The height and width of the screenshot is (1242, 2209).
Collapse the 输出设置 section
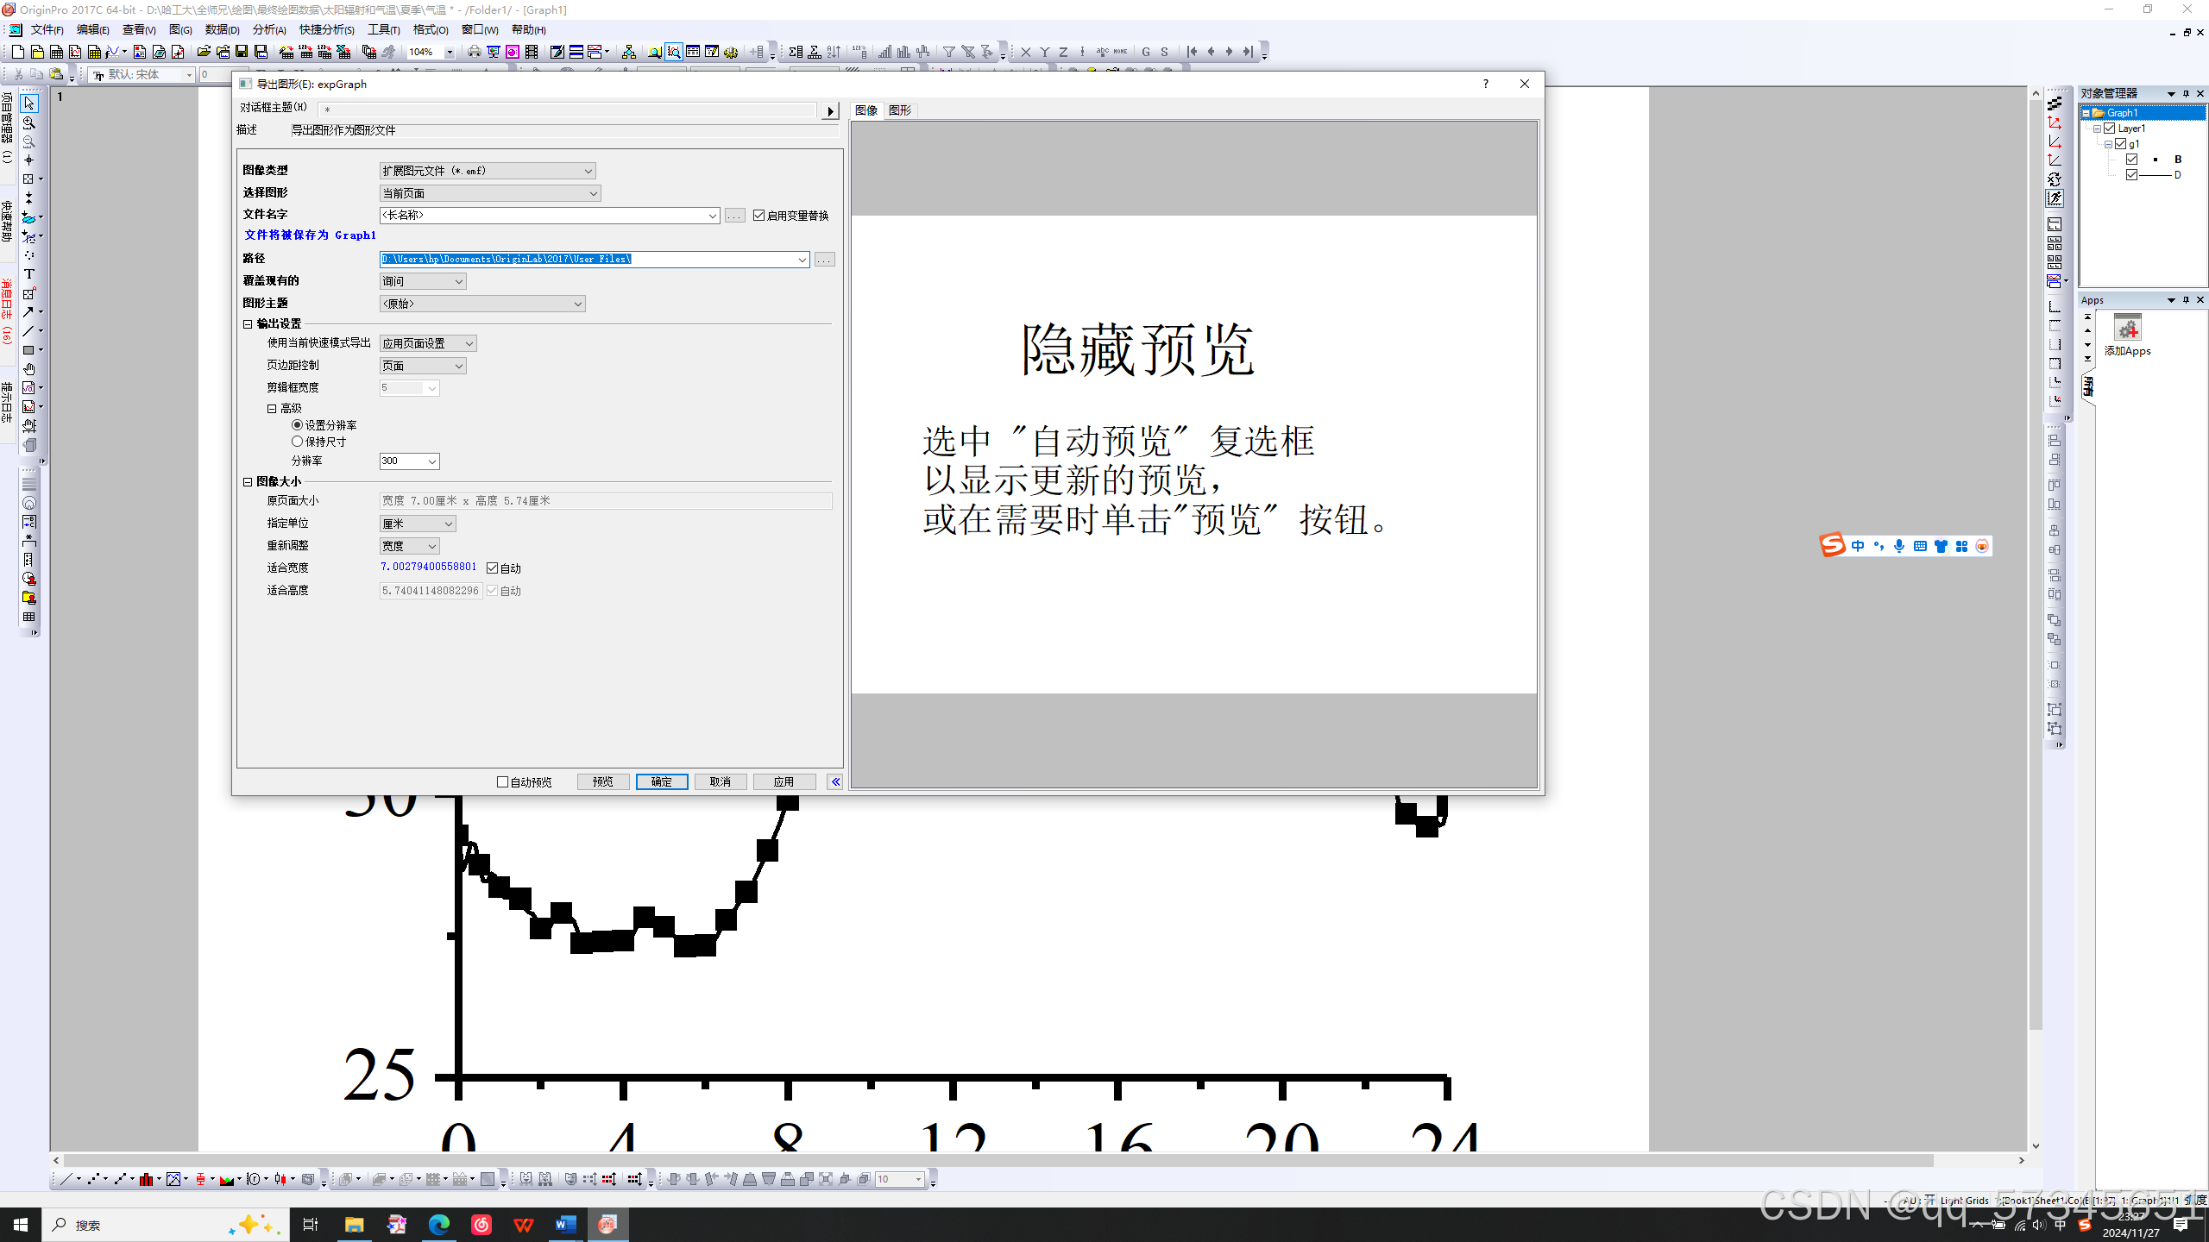click(x=248, y=324)
